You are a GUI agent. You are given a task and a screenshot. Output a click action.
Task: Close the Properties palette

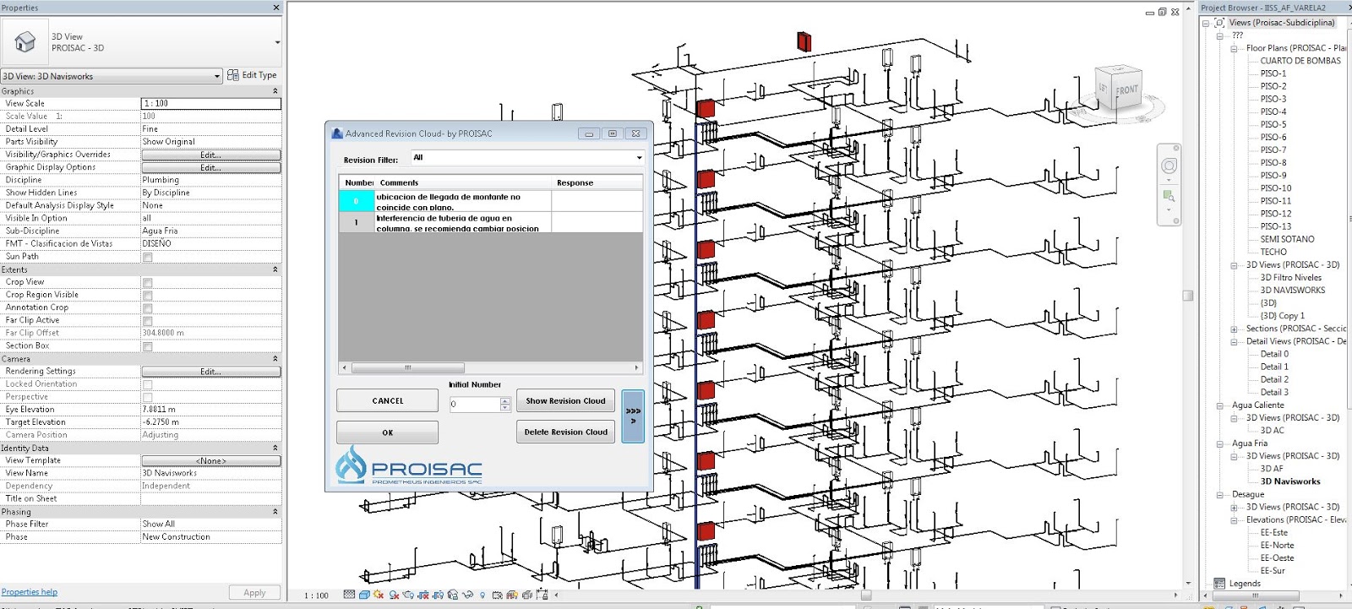click(276, 8)
